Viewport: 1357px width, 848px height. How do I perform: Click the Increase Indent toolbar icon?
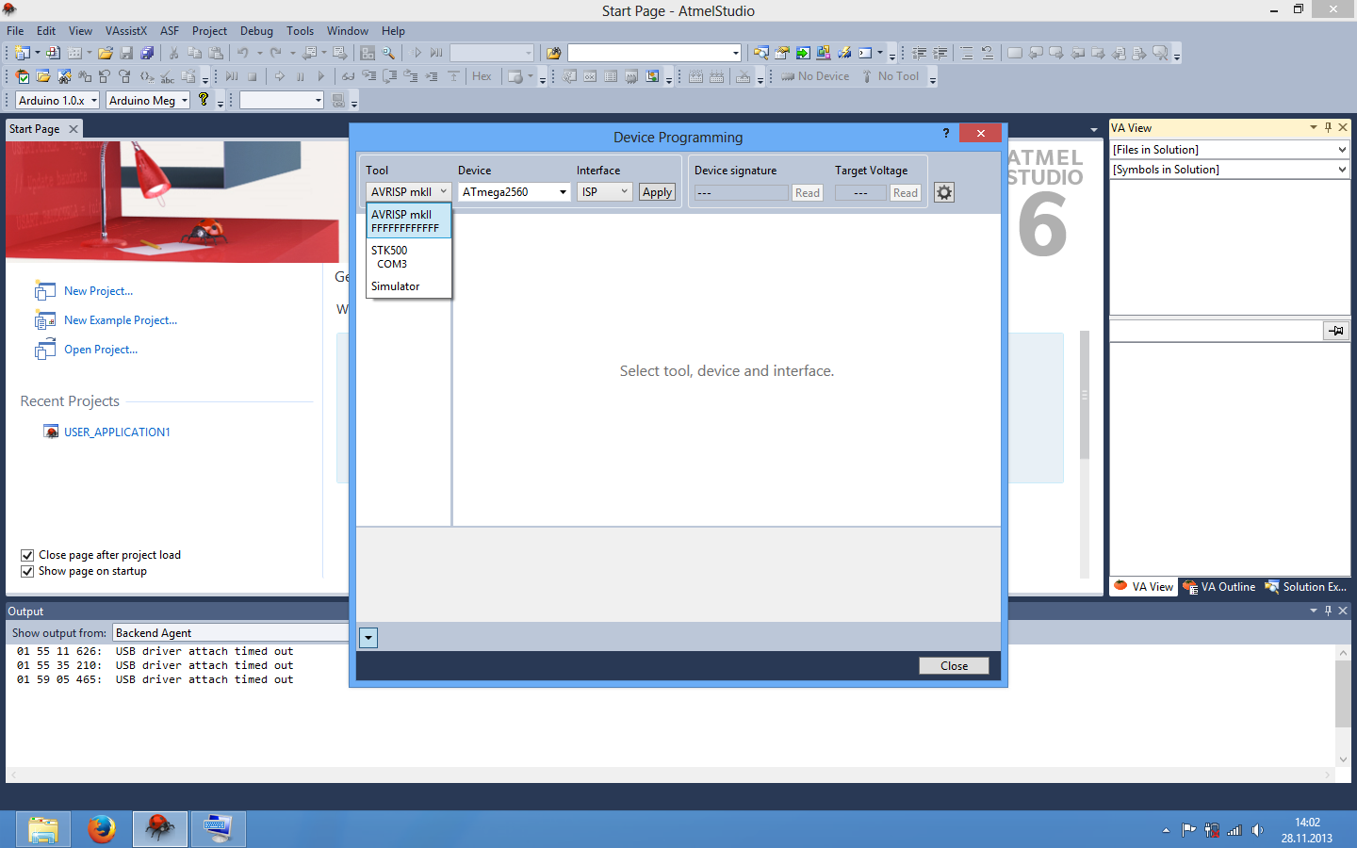[940, 53]
